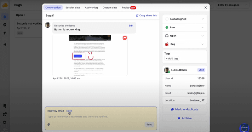Image resolution: width=252 pixels, height=132 pixels.
Task: Switch to the Session data tab
Action: pos(73,8)
